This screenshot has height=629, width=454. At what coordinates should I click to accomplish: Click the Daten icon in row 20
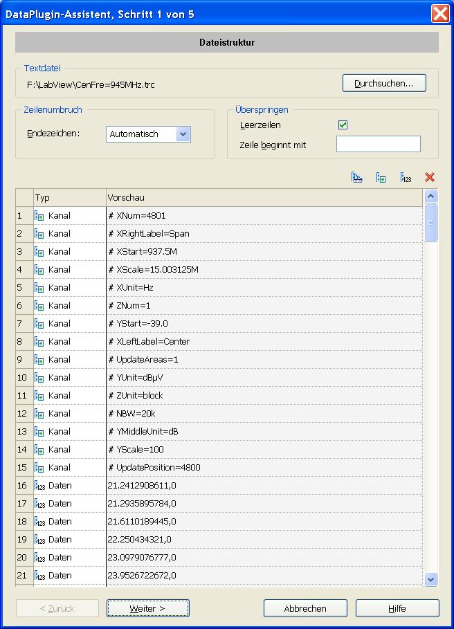[x=39, y=558]
